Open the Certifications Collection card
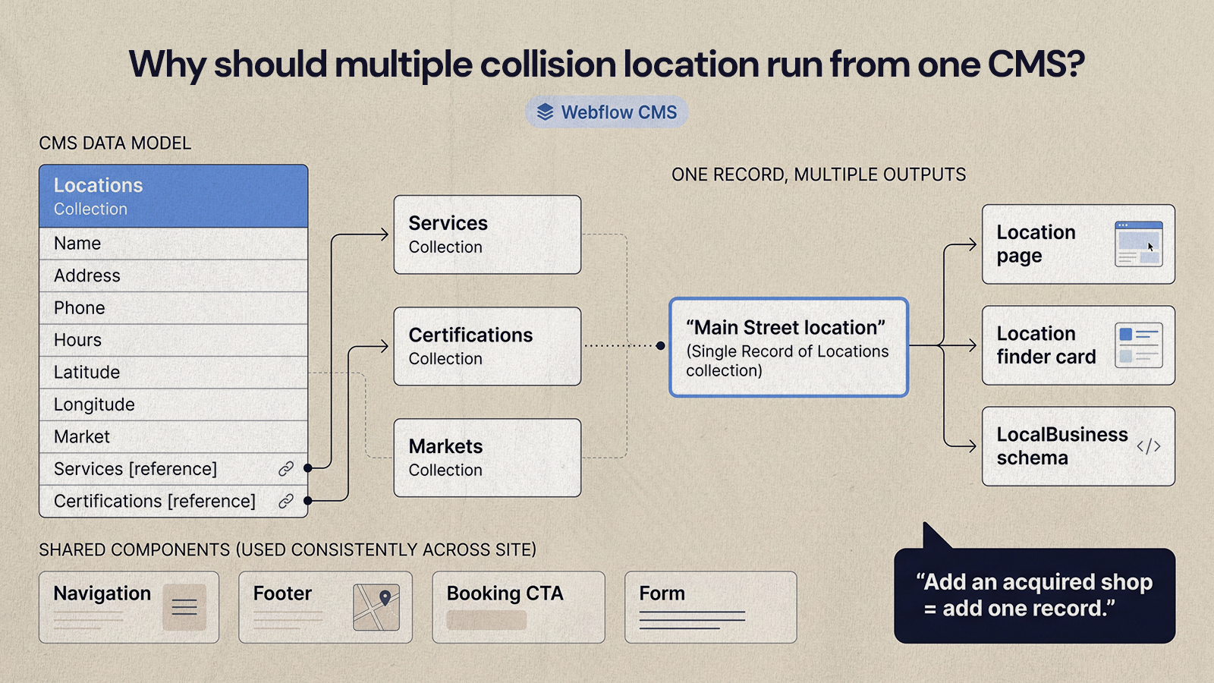This screenshot has height=683, width=1214. coord(487,346)
